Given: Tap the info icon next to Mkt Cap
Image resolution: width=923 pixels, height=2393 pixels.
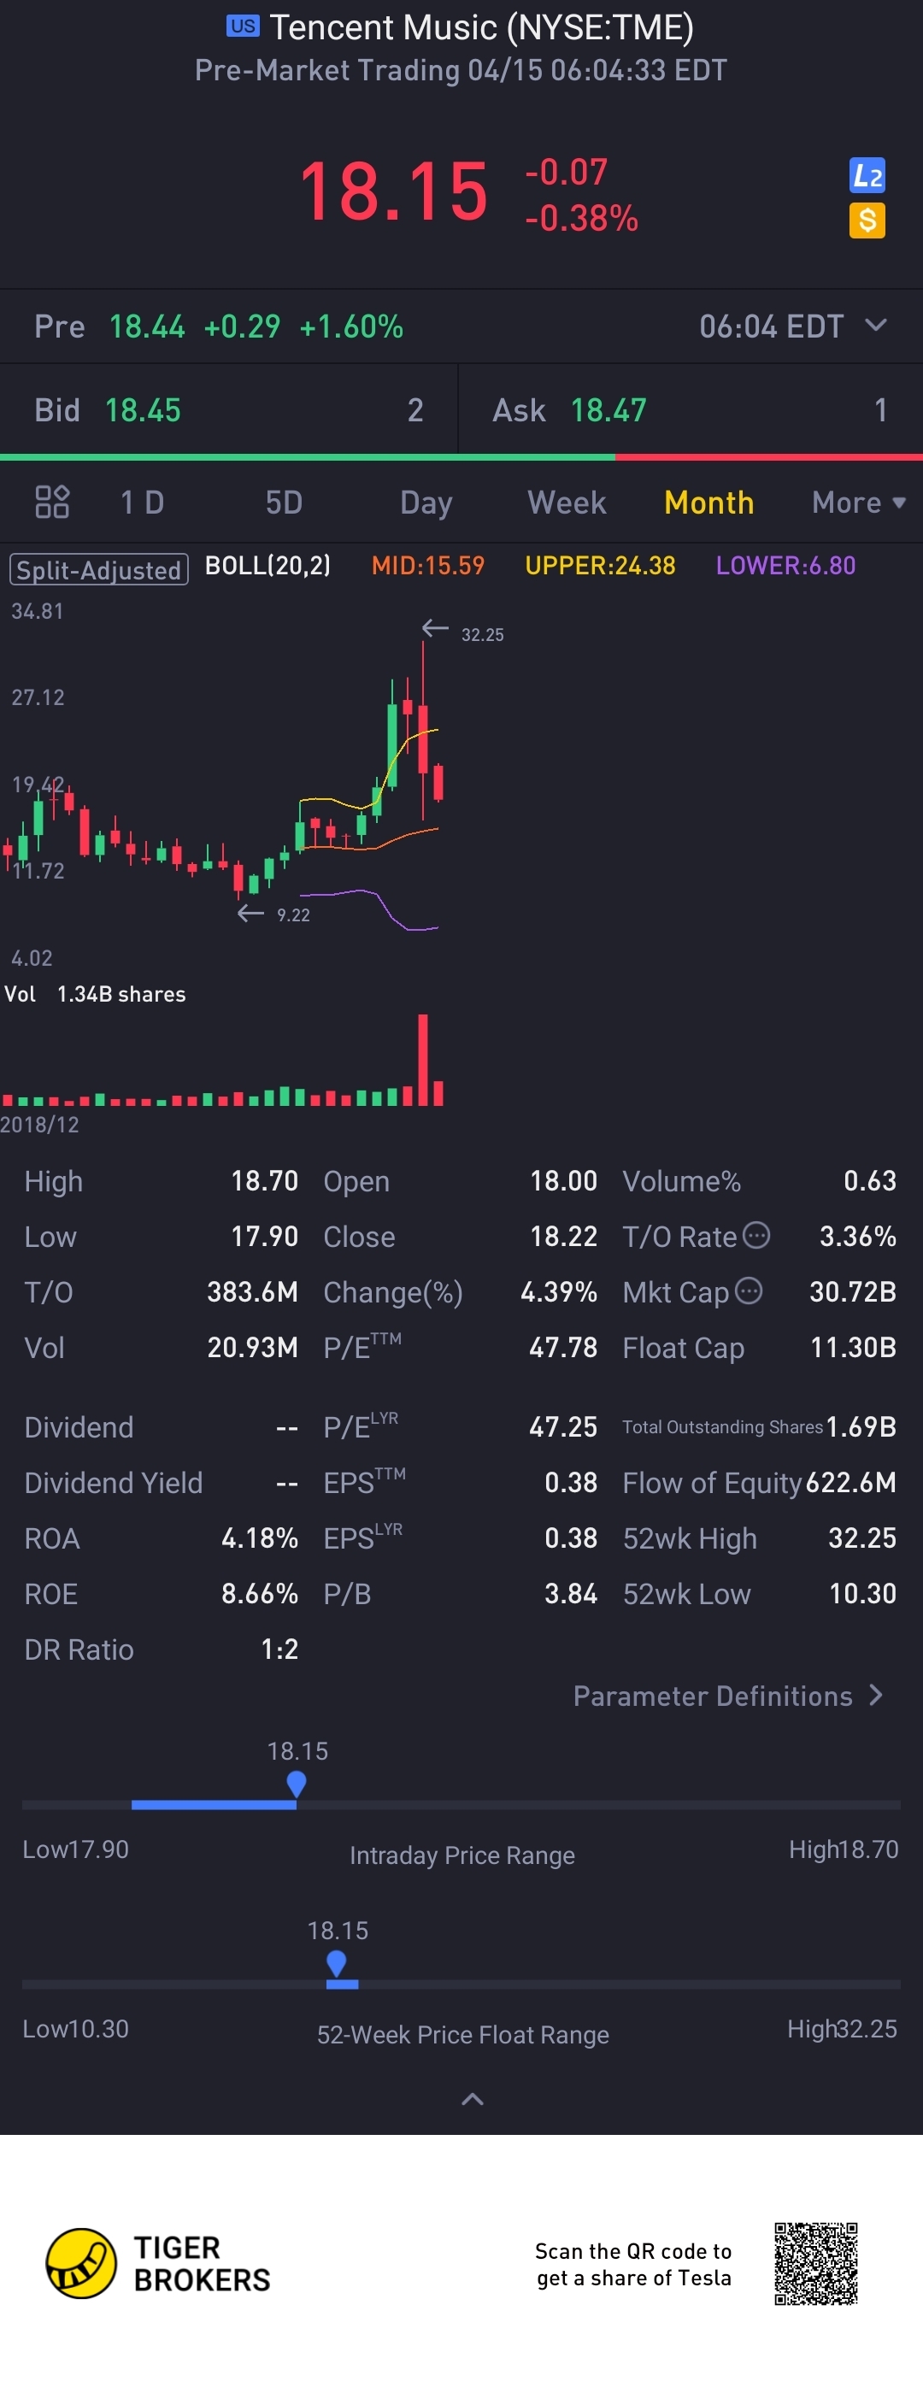Looking at the screenshot, I should (749, 1291).
